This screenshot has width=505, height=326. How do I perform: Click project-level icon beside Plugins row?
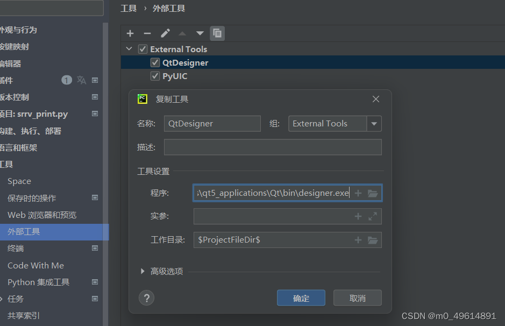(95, 80)
